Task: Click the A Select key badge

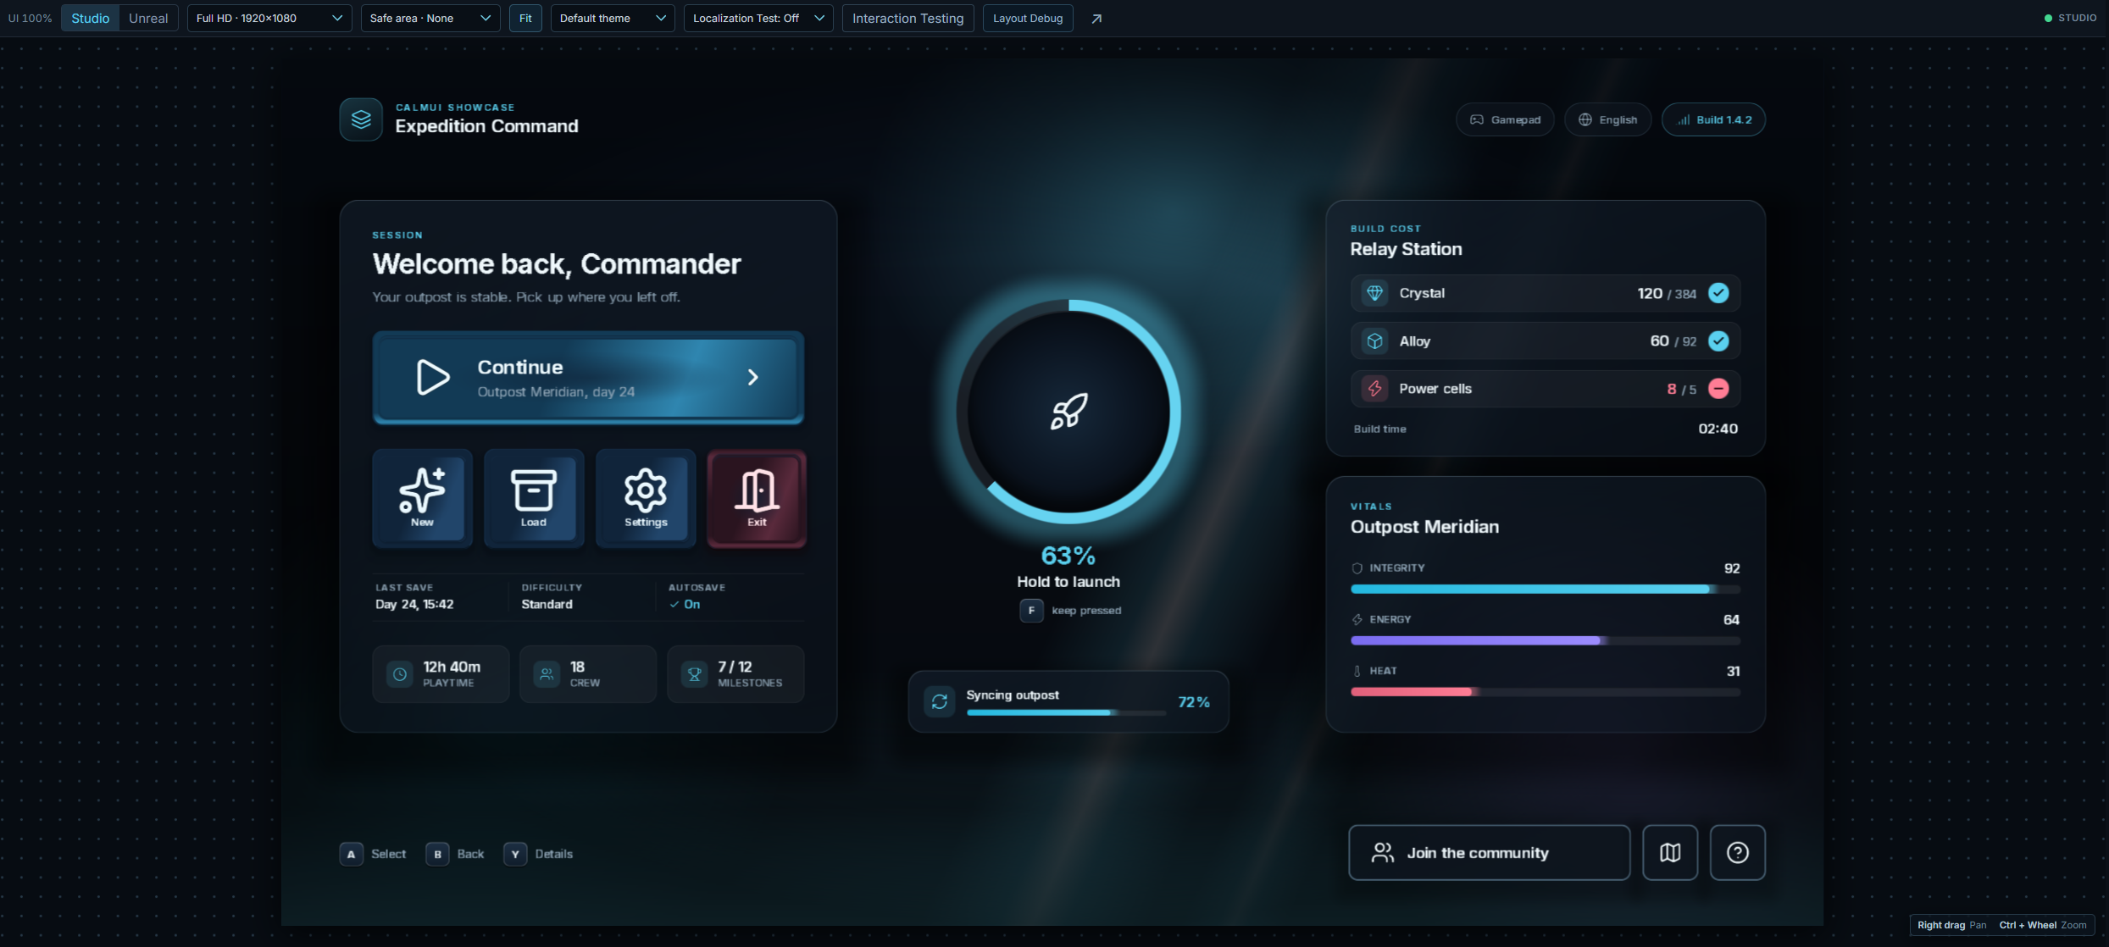Action: [x=352, y=854]
